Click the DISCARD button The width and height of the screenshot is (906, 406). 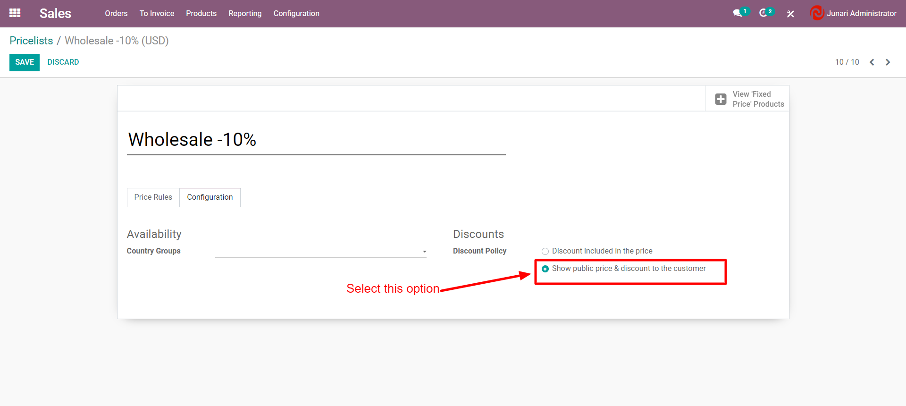(63, 62)
